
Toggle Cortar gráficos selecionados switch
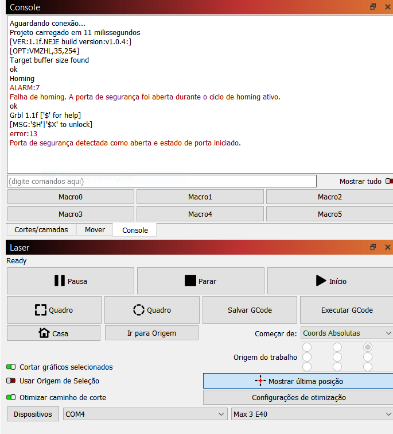tap(11, 367)
